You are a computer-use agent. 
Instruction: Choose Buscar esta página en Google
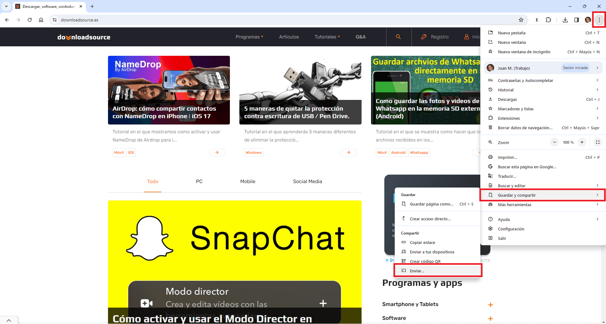[543, 167]
